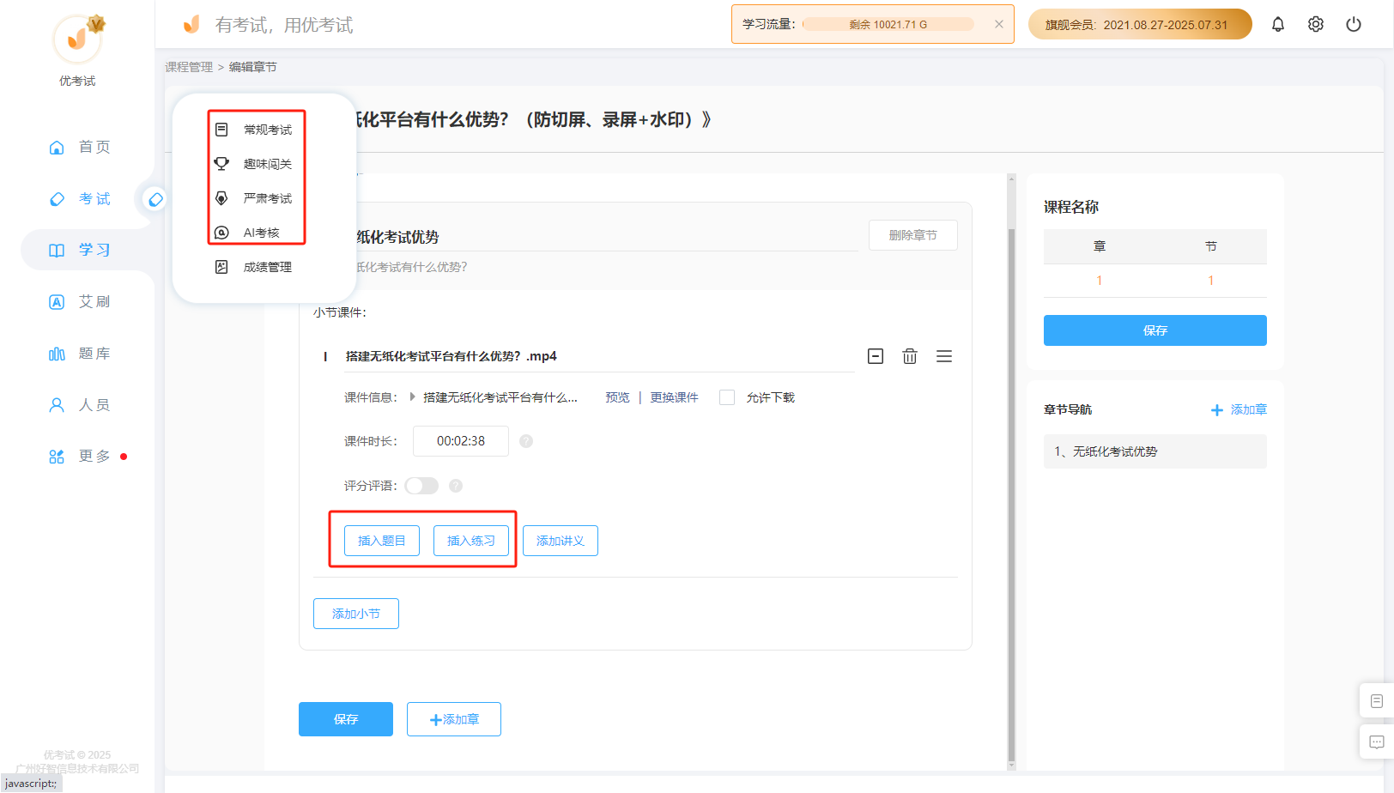Screen dimensions: 1394x793
Task: Click 更换课件 link
Action: coord(675,397)
